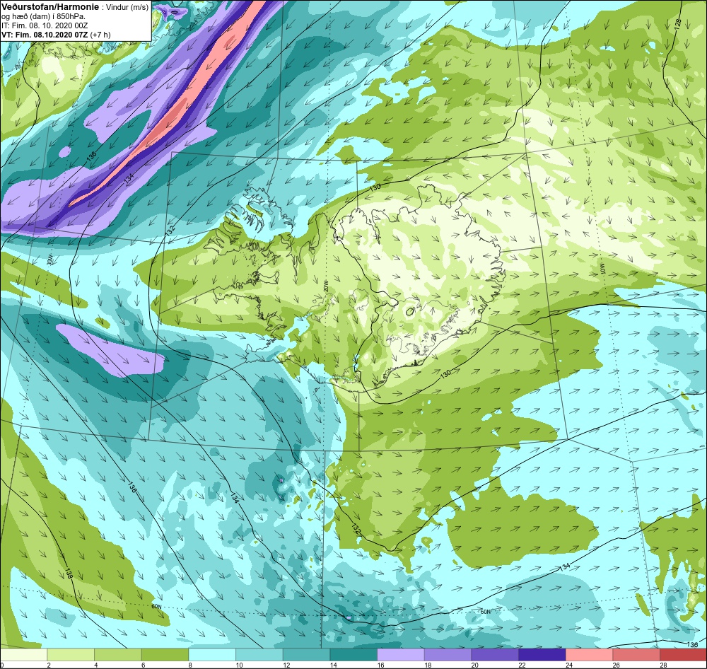Viewport: 707px width, 669px height.
Task: Click the 'IT: Fim. 08. 10. 2020 00Z' line
Action: (x=44, y=25)
